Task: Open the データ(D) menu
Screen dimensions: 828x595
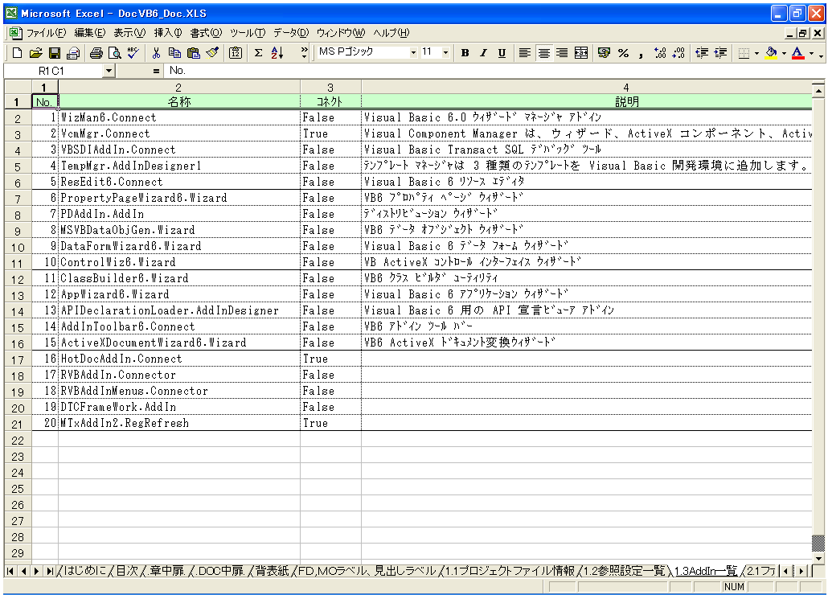Action: [x=291, y=33]
